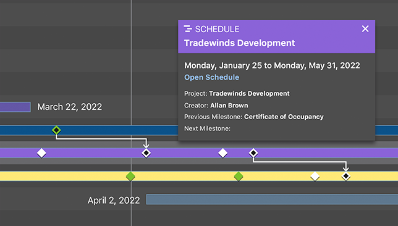This screenshot has height=226, width=398.
Task: Select third diamond on purple bar
Action: (223, 153)
